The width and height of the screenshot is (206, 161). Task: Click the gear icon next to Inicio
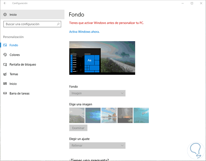pyautogui.click(x=5, y=14)
